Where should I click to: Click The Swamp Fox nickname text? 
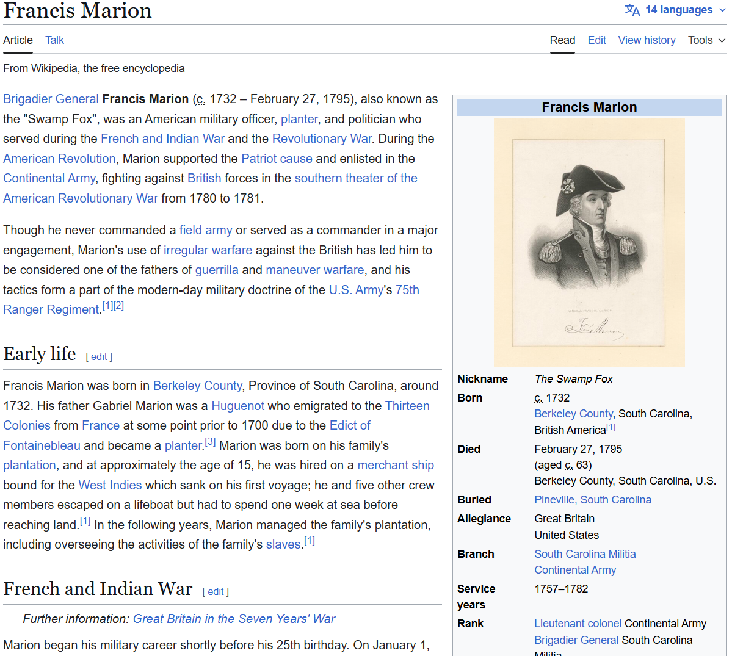(x=574, y=380)
